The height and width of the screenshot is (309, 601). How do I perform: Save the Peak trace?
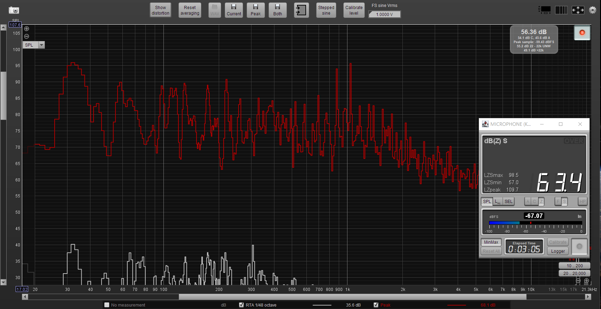pyautogui.click(x=256, y=10)
